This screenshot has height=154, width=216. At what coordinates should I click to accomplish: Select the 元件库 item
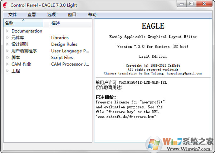tap(18, 38)
